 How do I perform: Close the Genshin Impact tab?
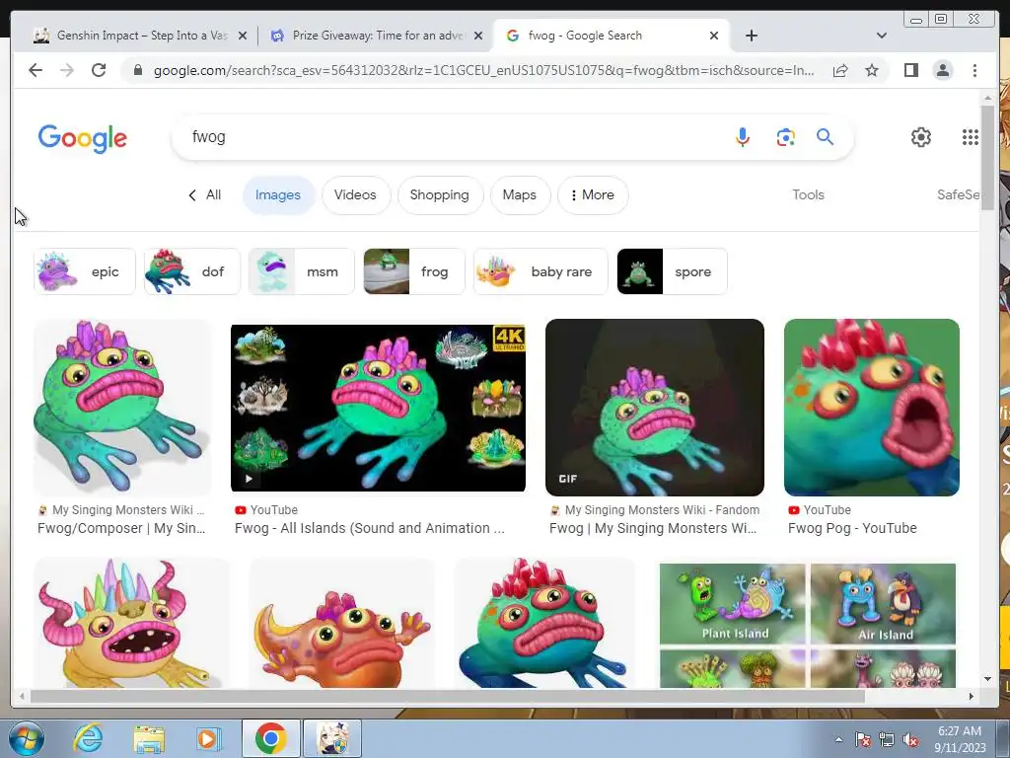pyautogui.click(x=243, y=37)
